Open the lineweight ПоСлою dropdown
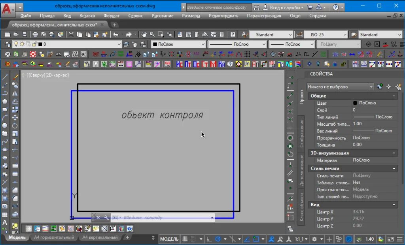 312,44
